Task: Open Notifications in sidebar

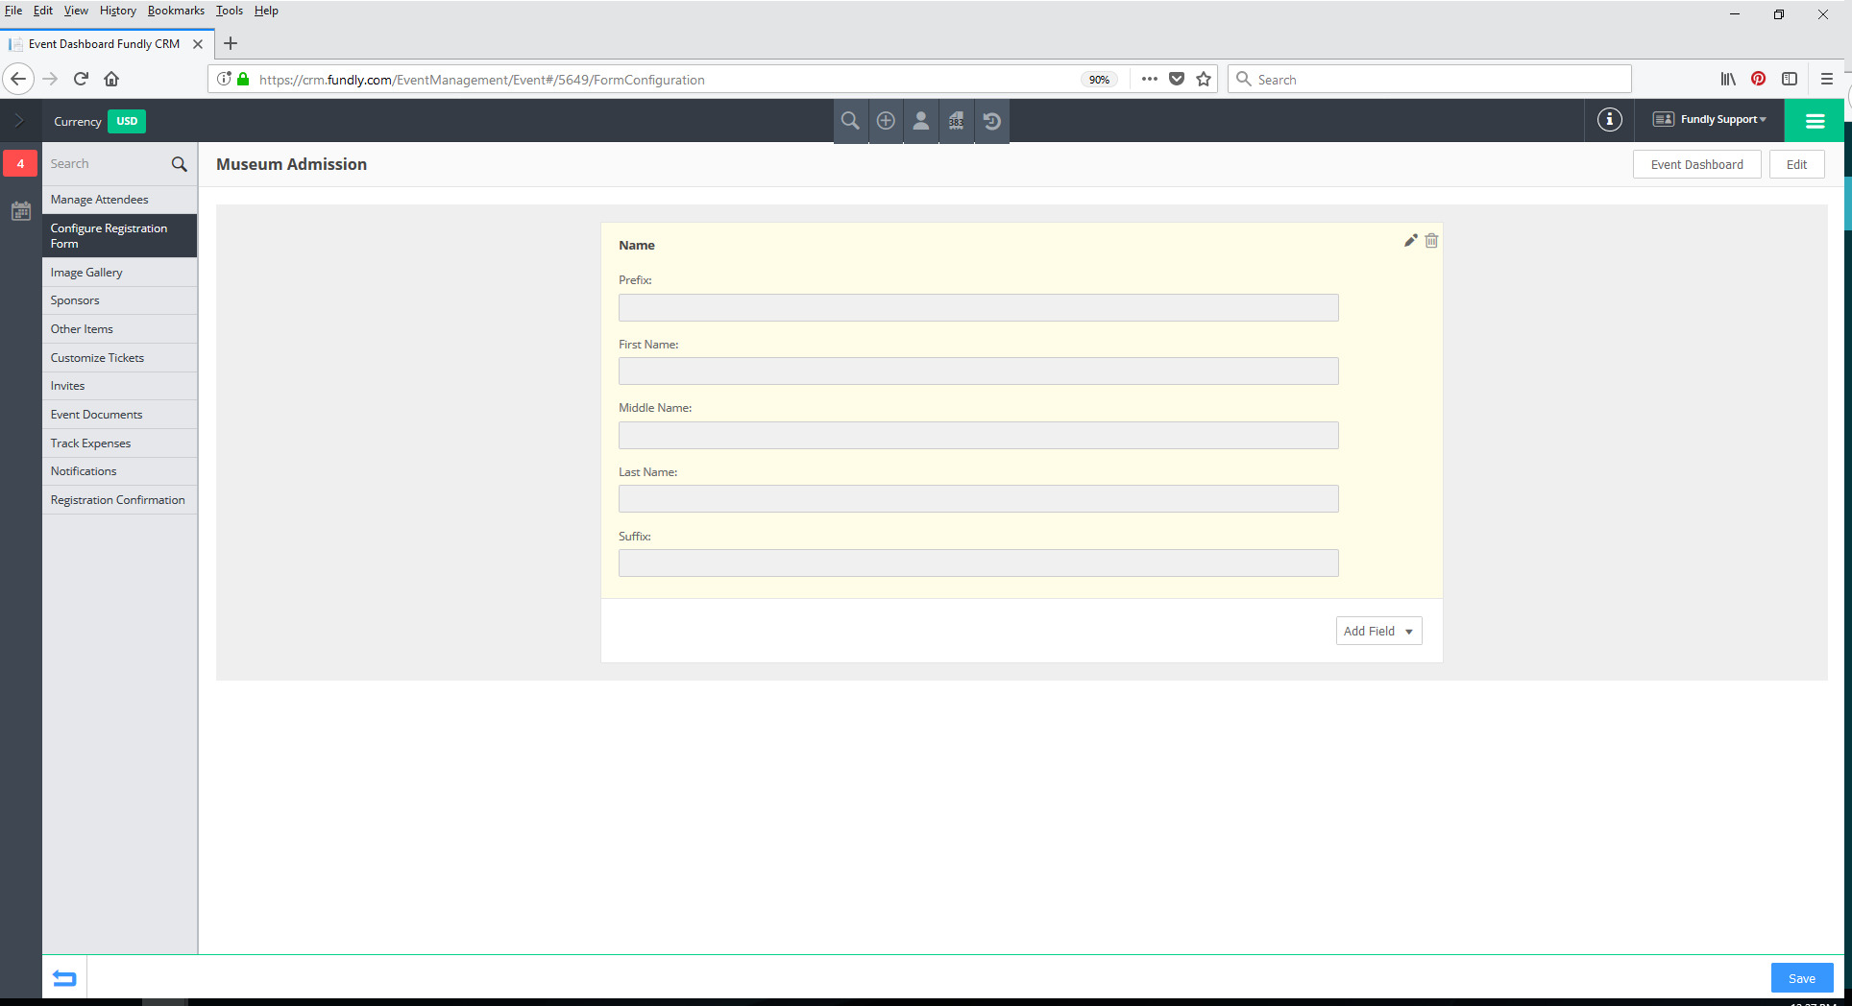Action: tap(119, 471)
